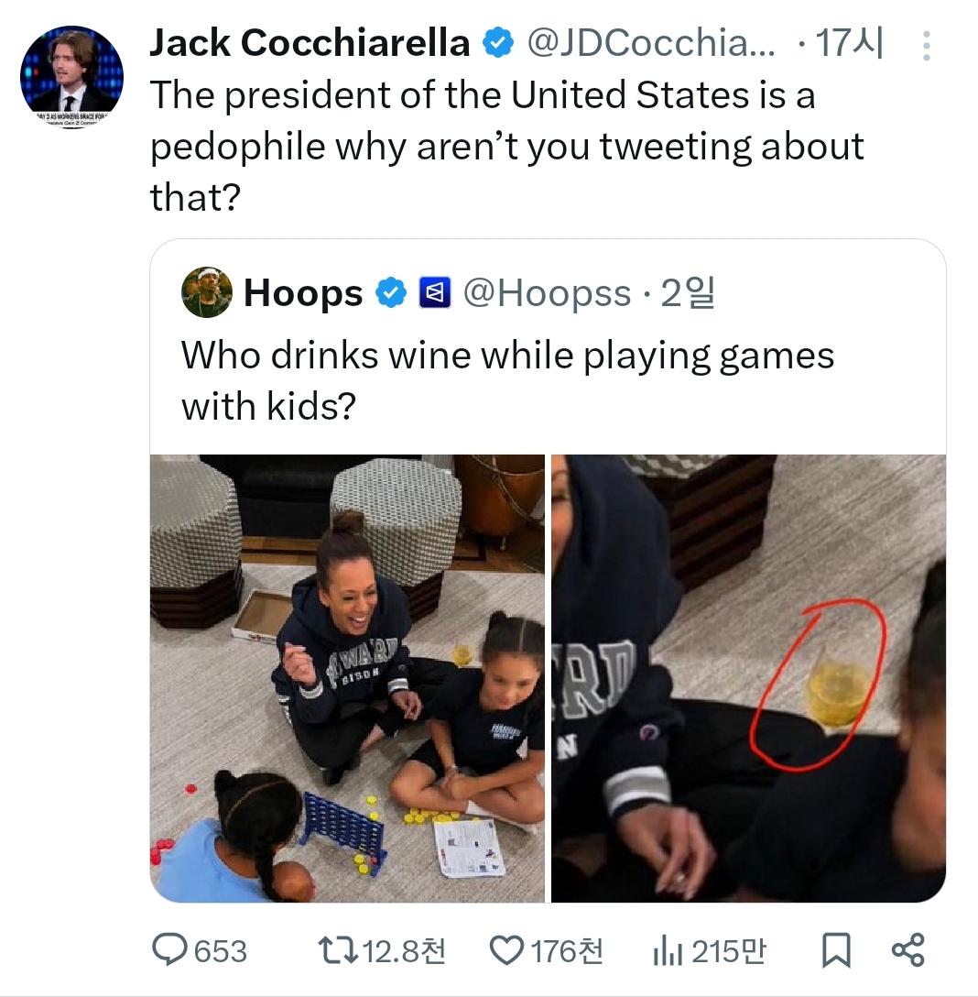Viewport: 978px width, 997px height.
Task: Bookmark this tweet
Action: pyautogui.click(x=834, y=950)
